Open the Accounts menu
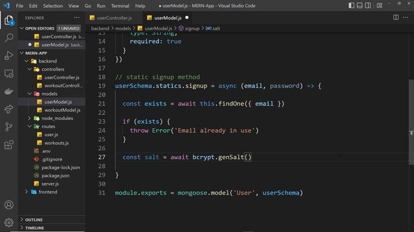The image size is (414, 232). click(x=8, y=205)
